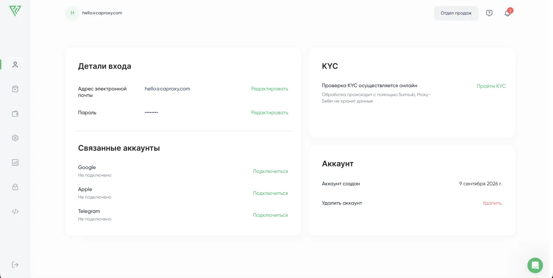Connect the Telegram account
The height and width of the screenshot is (278, 553).
coord(270,215)
